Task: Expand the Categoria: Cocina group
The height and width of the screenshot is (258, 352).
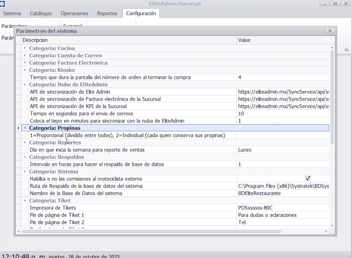Action: pos(25,48)
